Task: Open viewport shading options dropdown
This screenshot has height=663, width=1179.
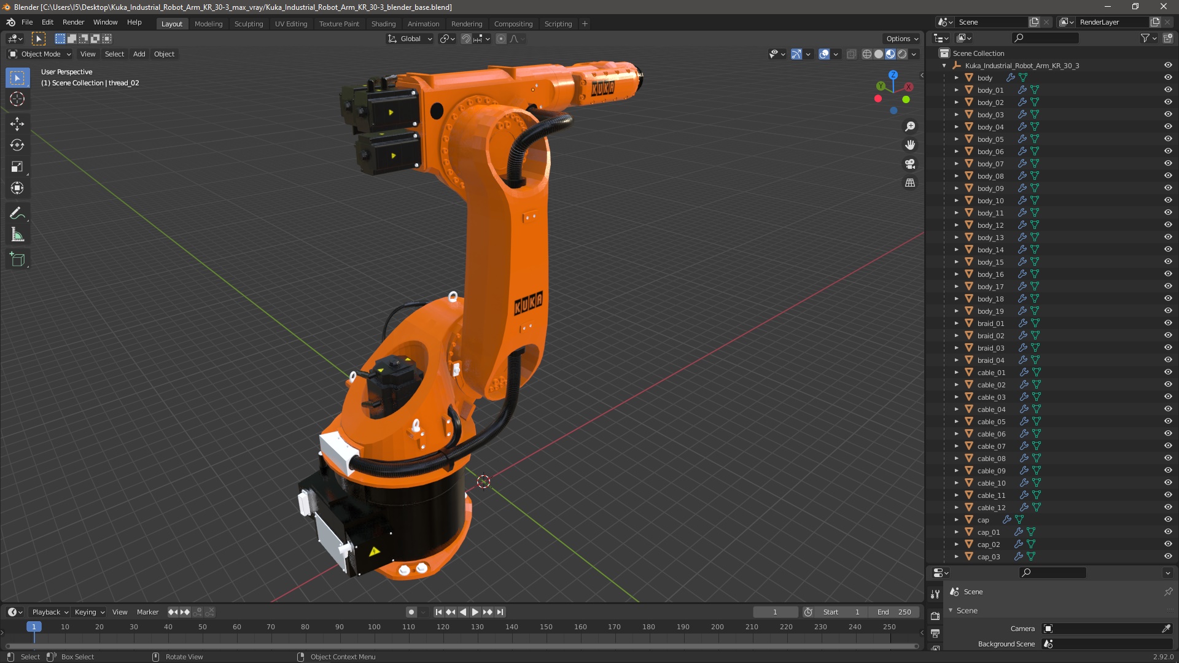Action: (914, 54)
